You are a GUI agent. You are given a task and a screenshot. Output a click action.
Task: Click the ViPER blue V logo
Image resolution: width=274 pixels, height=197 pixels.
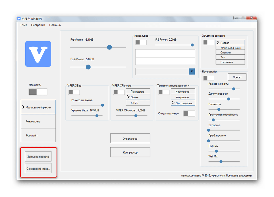38,54
